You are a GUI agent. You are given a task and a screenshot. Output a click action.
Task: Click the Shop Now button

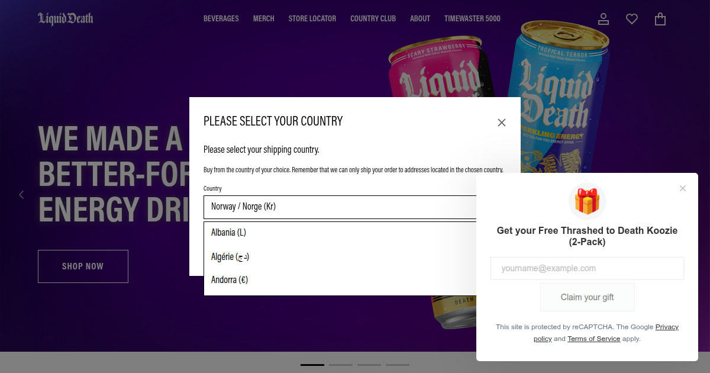[83, 266]
